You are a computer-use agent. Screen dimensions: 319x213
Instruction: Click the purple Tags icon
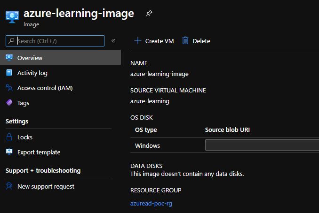tap(9, 103)
